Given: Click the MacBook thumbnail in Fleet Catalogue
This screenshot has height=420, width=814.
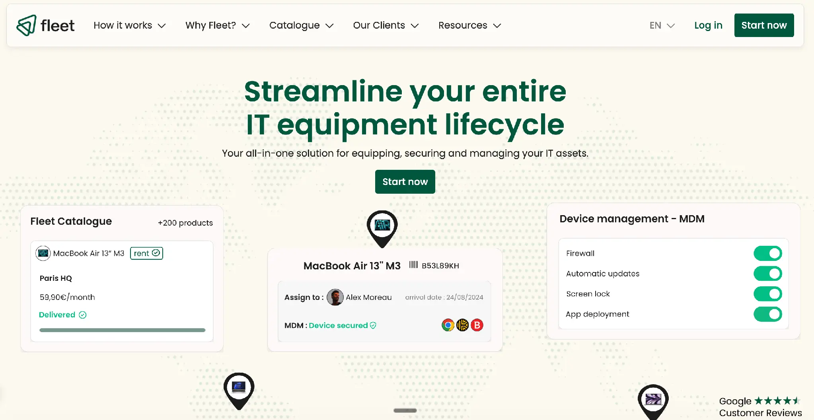Looking at the screenshot, I should [x=43, y=253].
